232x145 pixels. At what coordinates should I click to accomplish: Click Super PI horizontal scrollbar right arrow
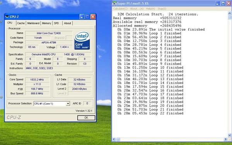[x=226, y=139]
